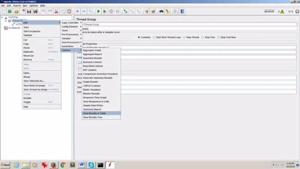
Task: Choose Graph Results from Listener submenu
Action: (101, 82)
